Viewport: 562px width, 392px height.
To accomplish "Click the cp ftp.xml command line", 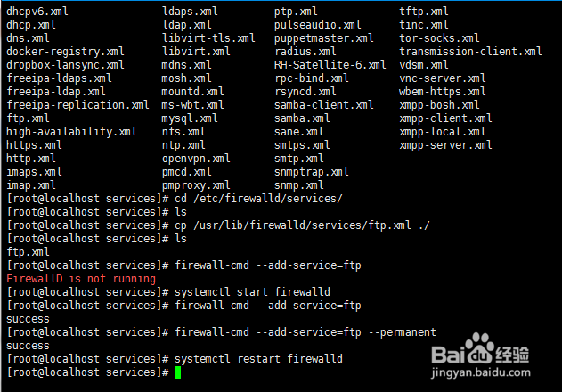I will (x=303, y=225).
